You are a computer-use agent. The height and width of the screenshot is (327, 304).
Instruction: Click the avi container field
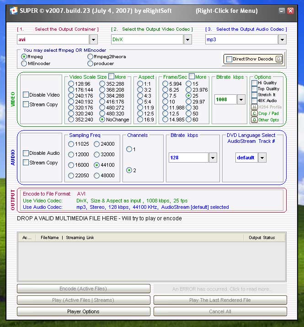point(53,39)
